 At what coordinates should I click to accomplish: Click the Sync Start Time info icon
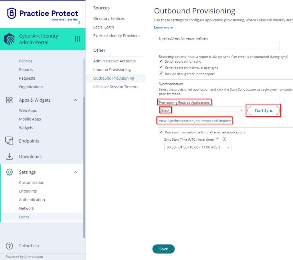tap(224, 139)
